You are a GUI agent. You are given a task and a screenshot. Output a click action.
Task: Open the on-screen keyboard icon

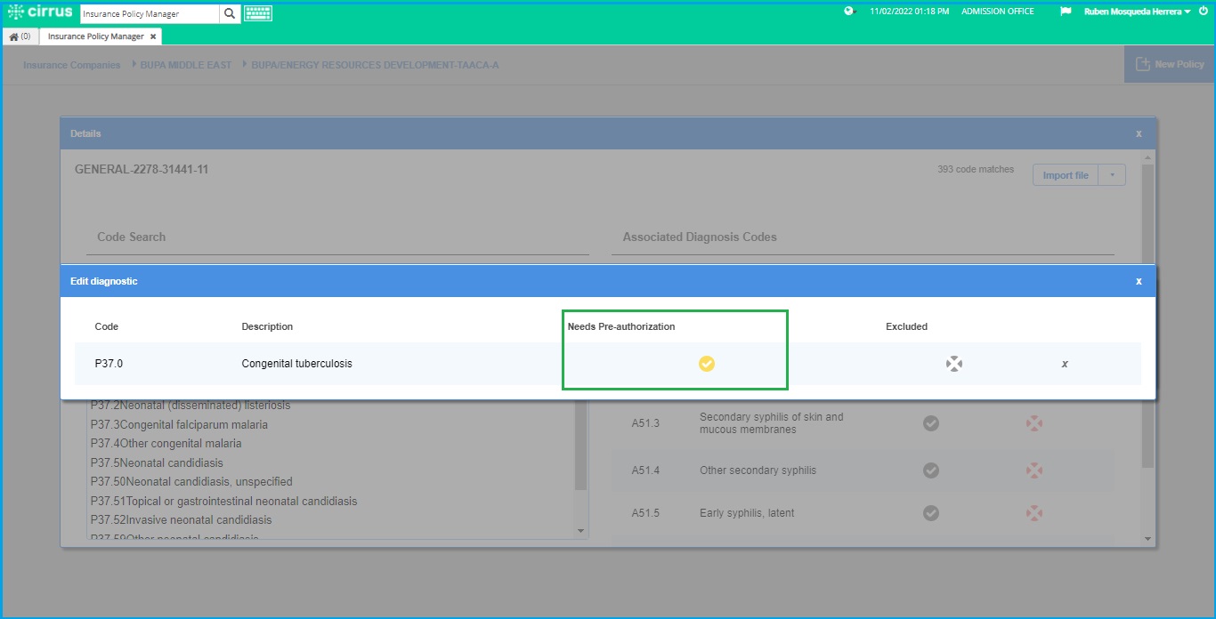pos(258,13)
